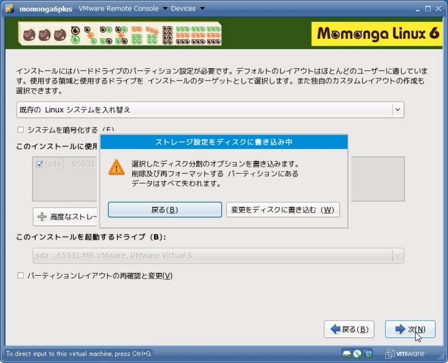Click 戻る(B) button in the dialog

pyautogui.click(x=165, y=210)
